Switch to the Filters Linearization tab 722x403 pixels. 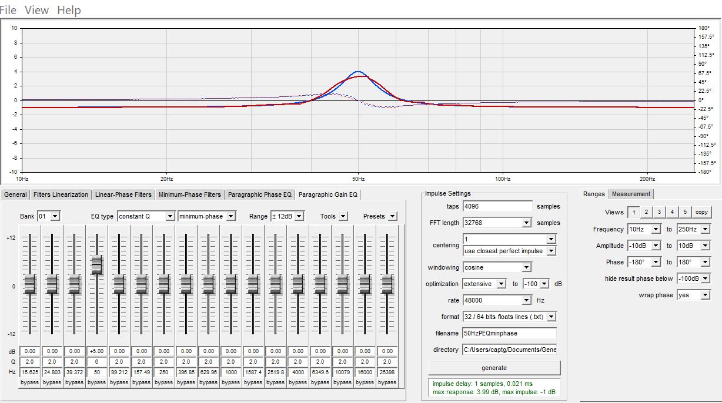(61, 194)
